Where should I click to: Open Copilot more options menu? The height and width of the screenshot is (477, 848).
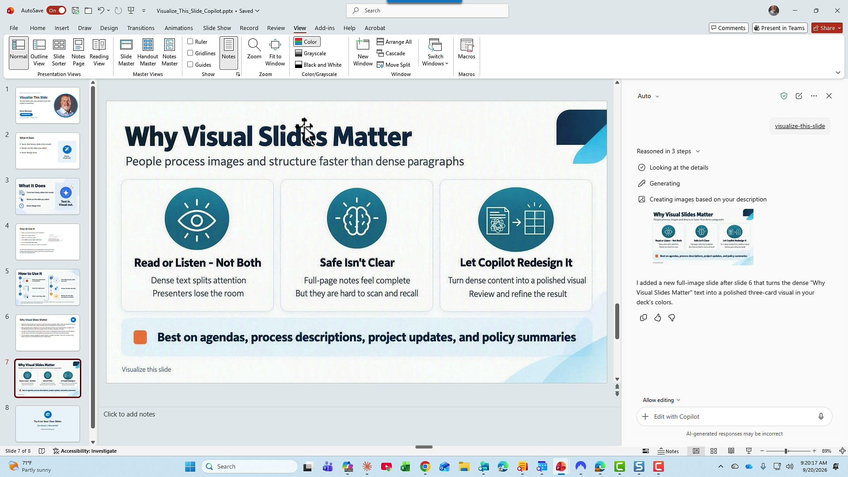tap(814, 96)
